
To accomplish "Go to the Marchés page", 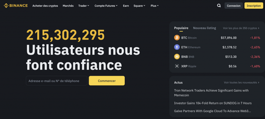I will coord(68,6).
